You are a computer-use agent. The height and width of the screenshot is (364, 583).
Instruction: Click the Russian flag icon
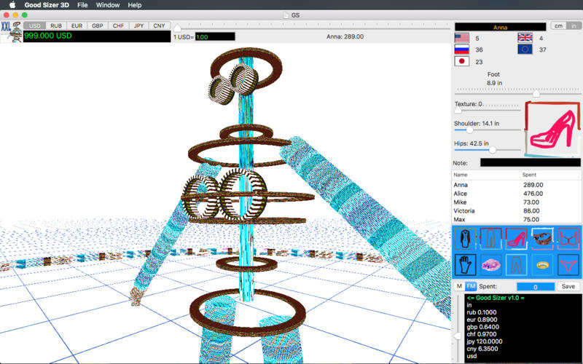pos(462,50)
